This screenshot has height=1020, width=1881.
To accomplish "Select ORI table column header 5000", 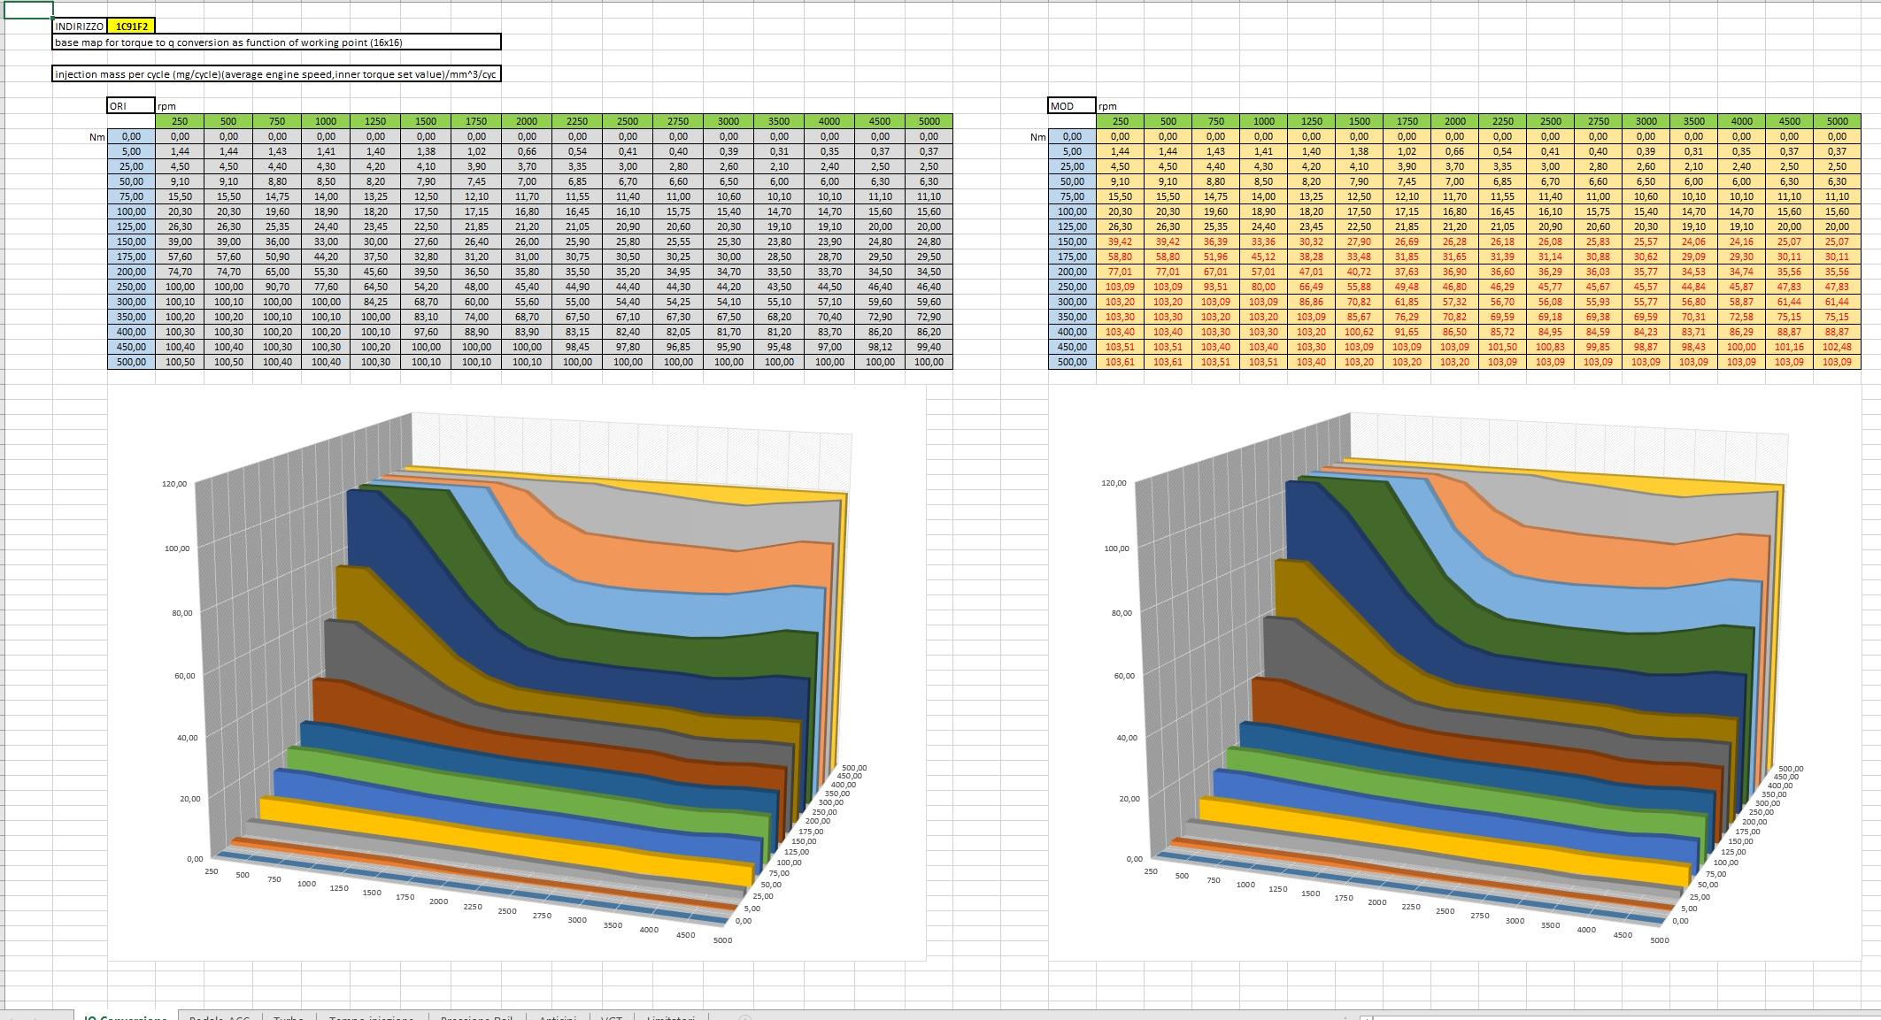I will [x=929, y=121].
